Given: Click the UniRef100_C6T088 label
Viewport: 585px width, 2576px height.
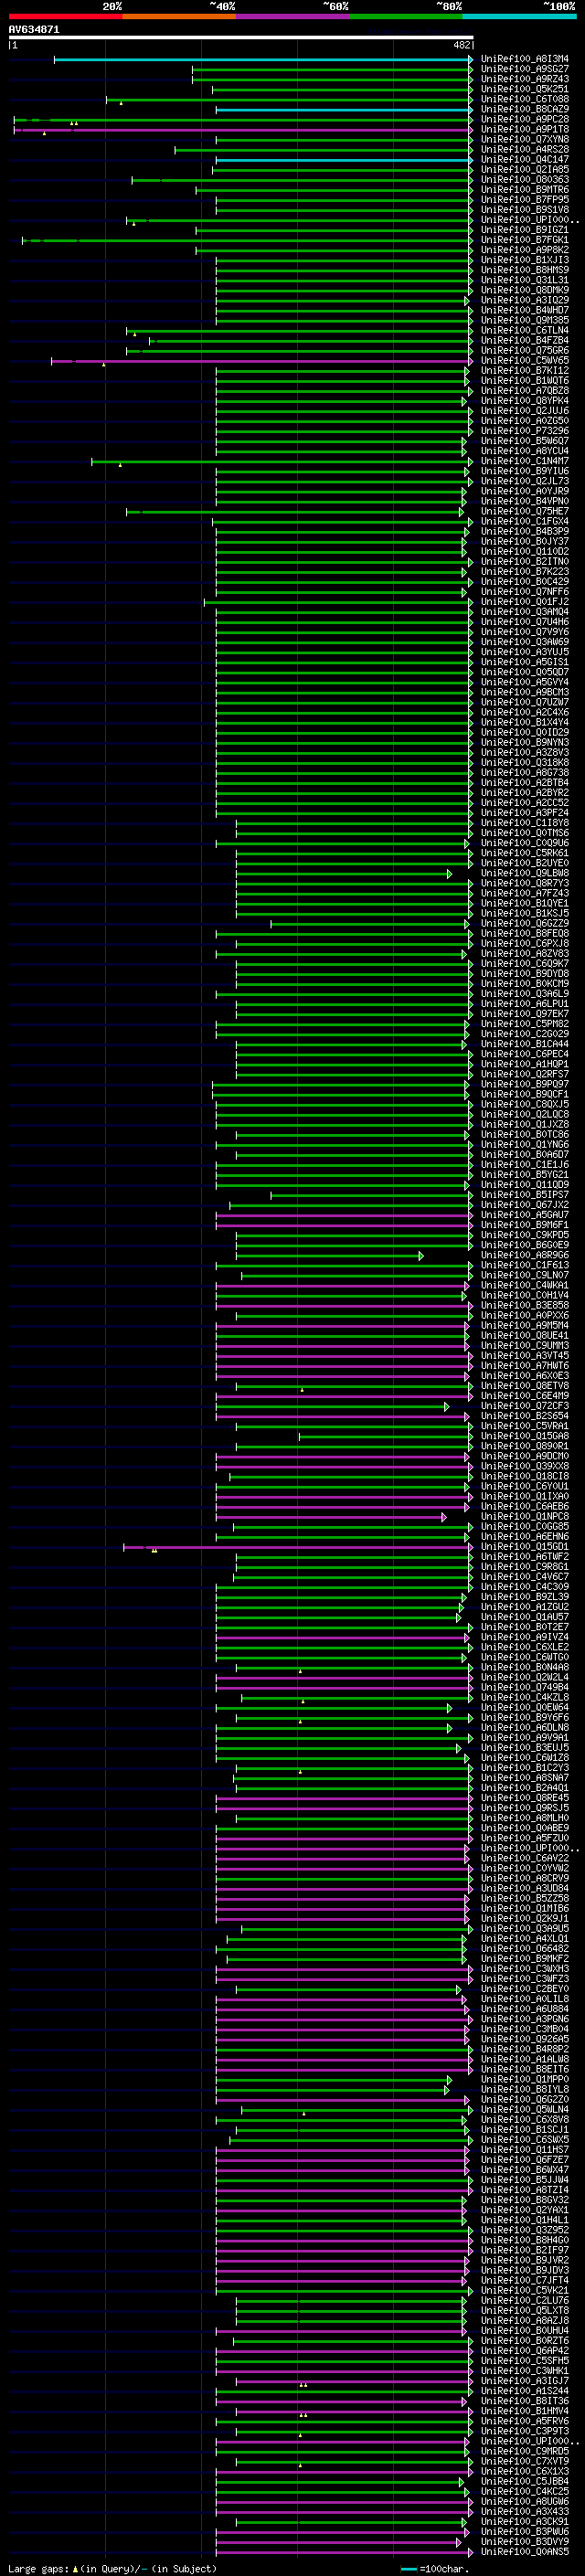Looking at the screenshot, I should tap(524, 100).
